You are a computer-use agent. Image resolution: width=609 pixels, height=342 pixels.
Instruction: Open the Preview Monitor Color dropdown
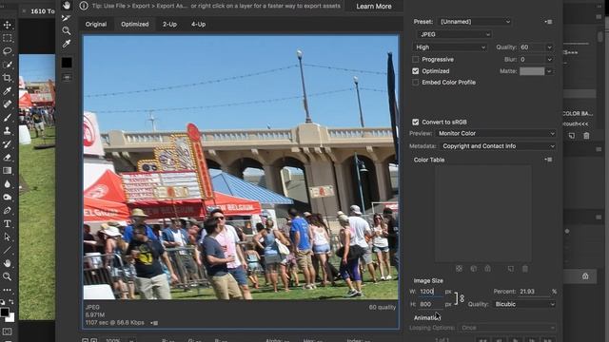(495, 133)
